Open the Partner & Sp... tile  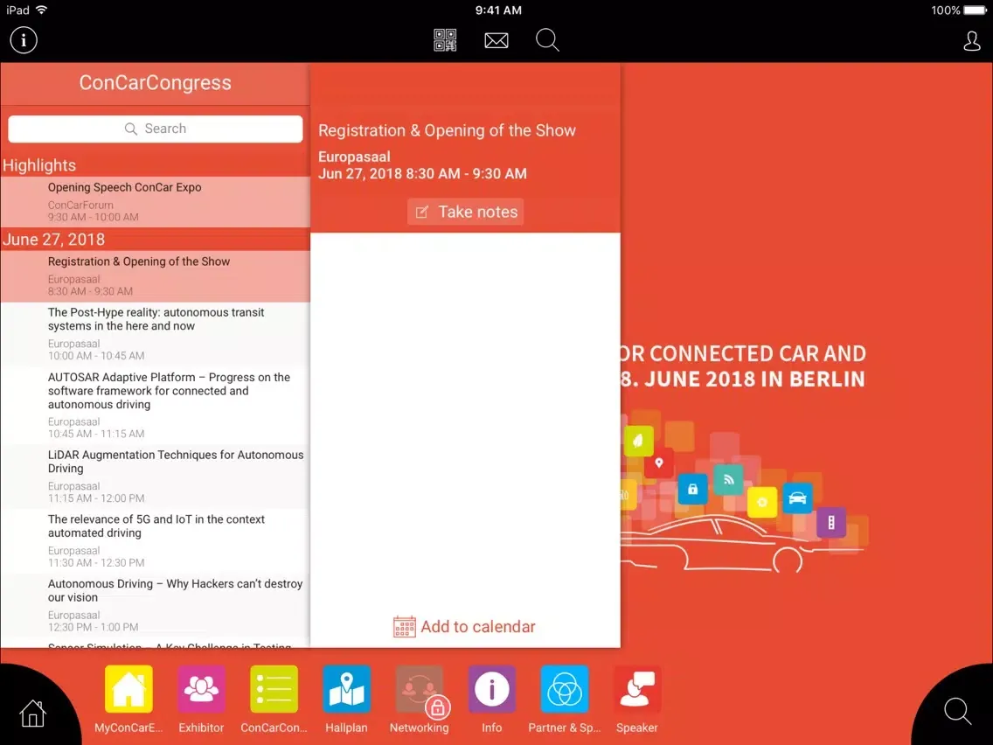(565, 689)
